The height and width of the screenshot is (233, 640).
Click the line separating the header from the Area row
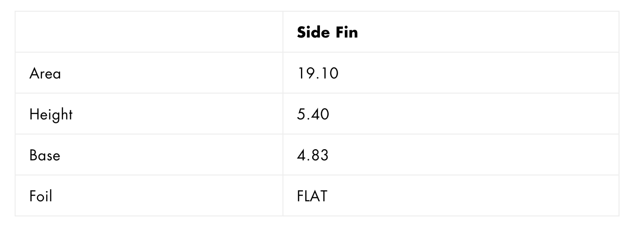point(317,52)
